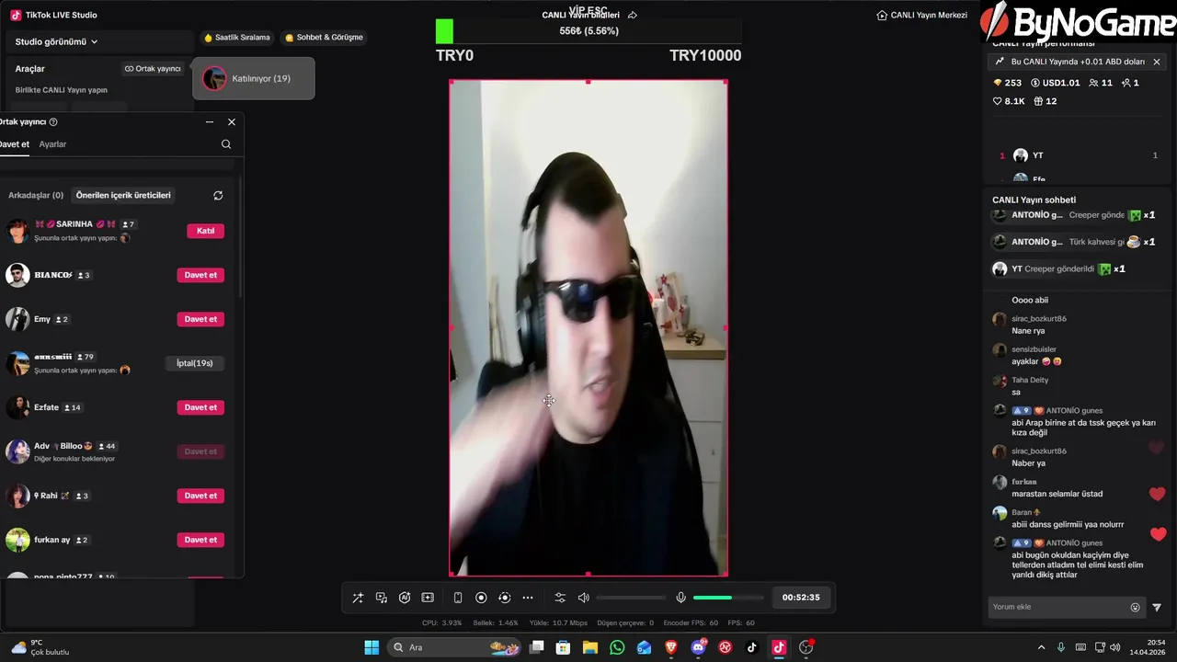This screenshot has height=662, width=1177.
Task: Adjust the speaker volume slider
Action: 632,598
